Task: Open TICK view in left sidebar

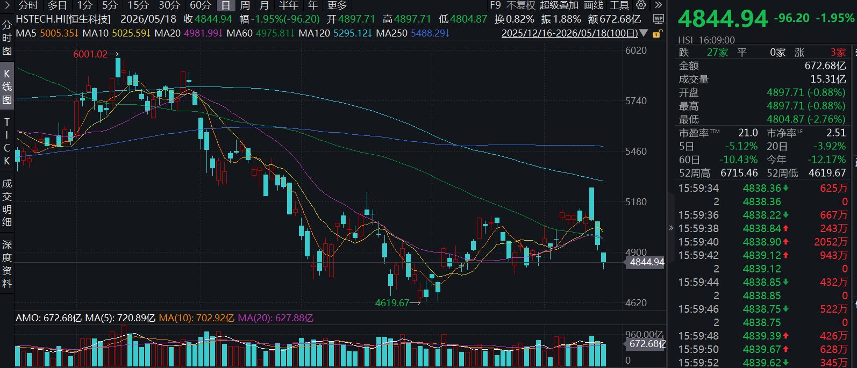Action: pos(7,142)
